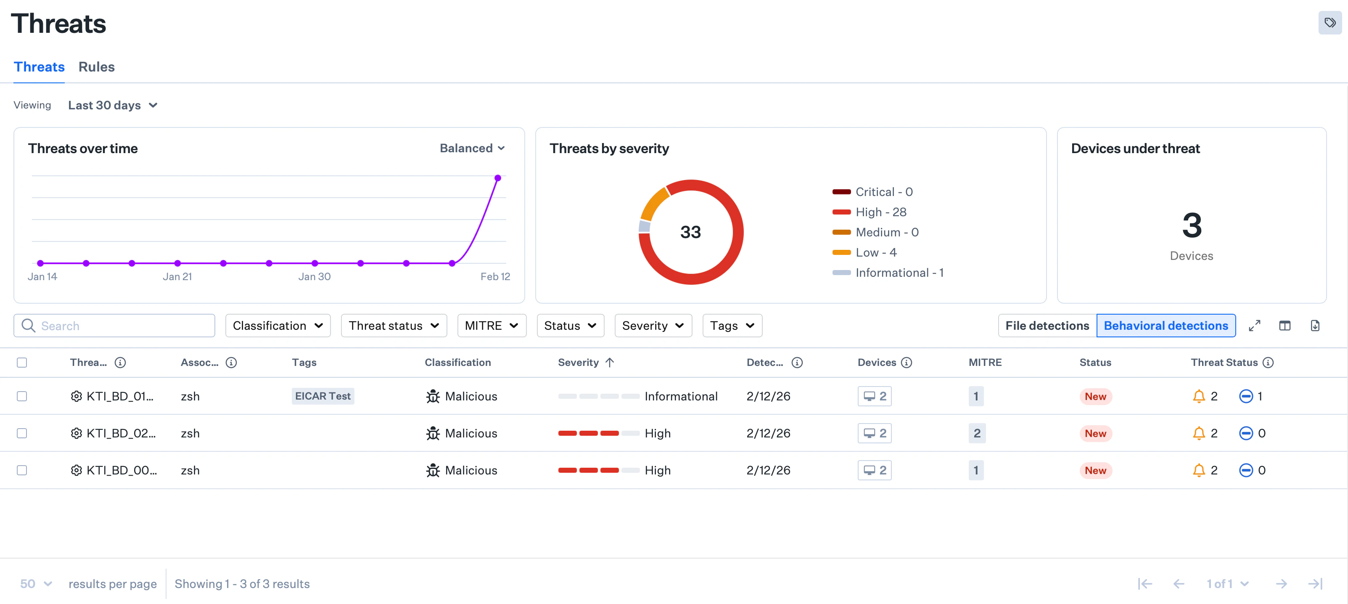Viewport: 1348px width, 604px height.
Task: Click the search magnifier icon
Action: tap(29, 325)
